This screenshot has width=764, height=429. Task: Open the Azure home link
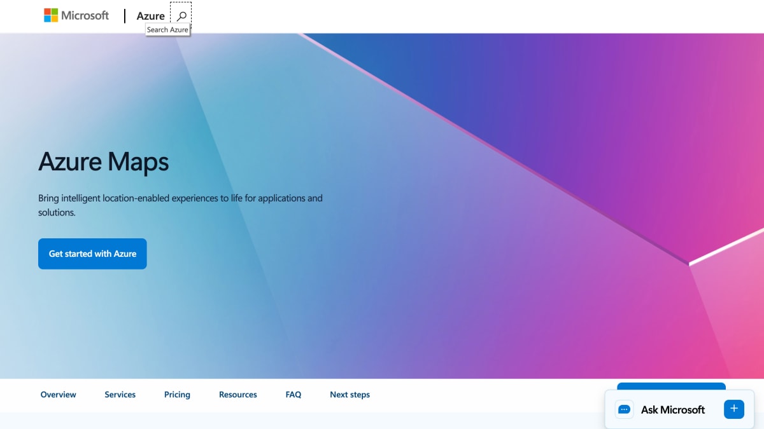(x=150, y=16)
